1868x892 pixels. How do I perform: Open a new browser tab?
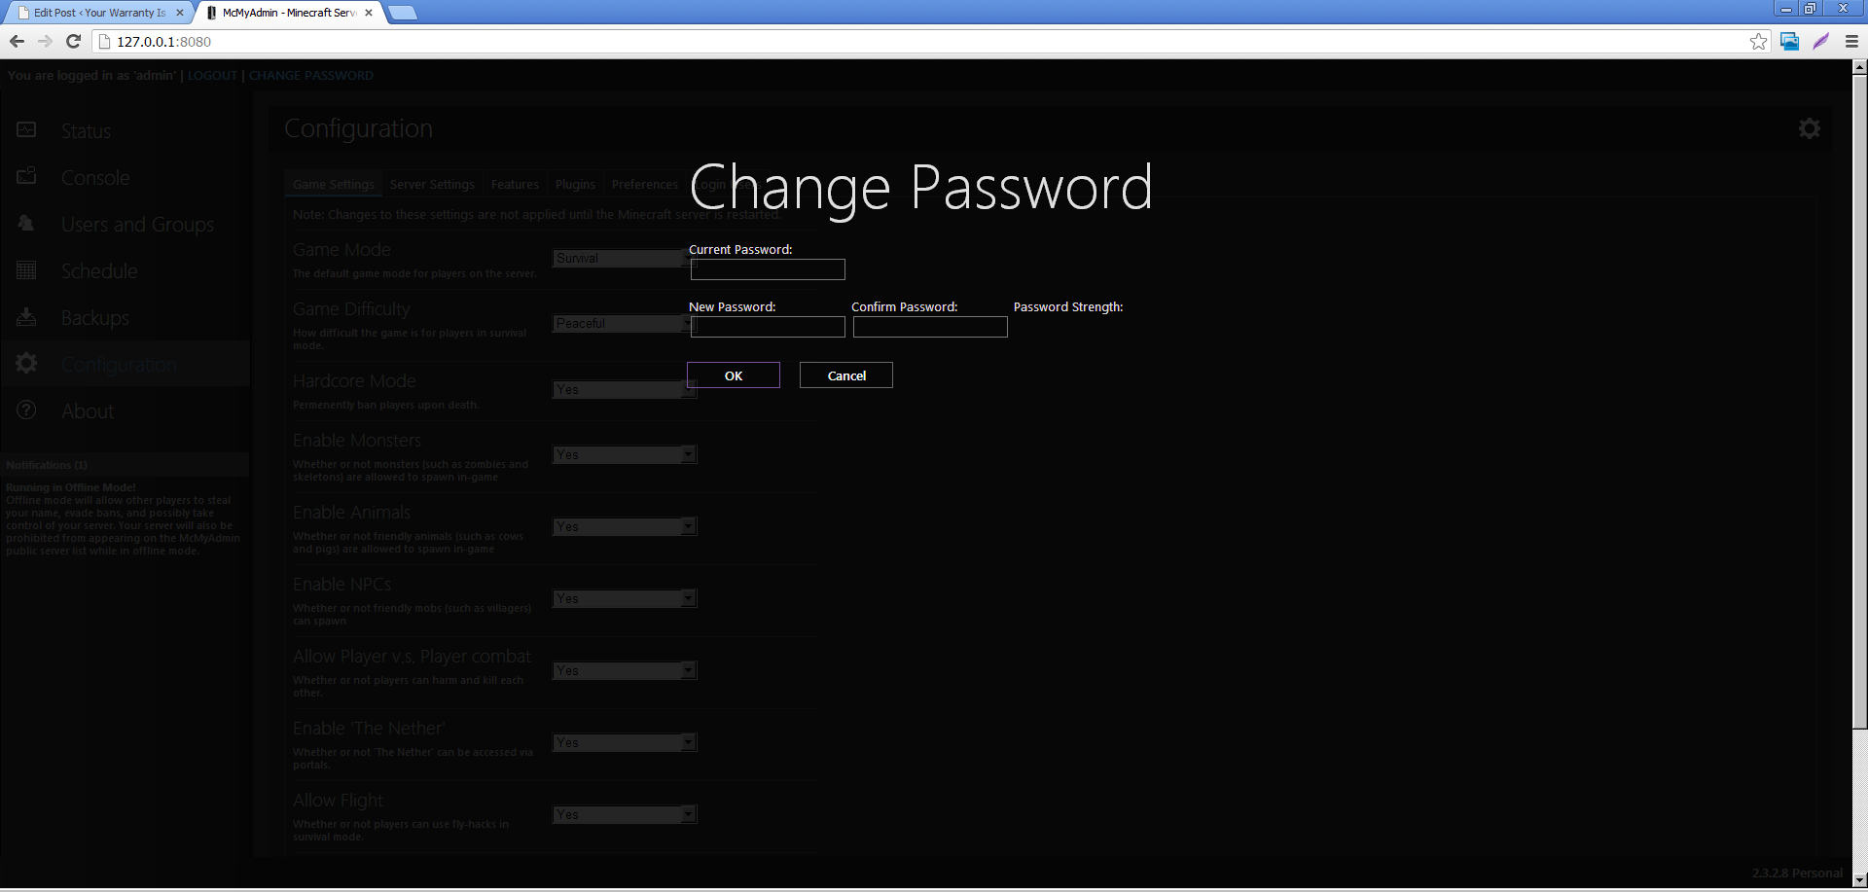402,13
